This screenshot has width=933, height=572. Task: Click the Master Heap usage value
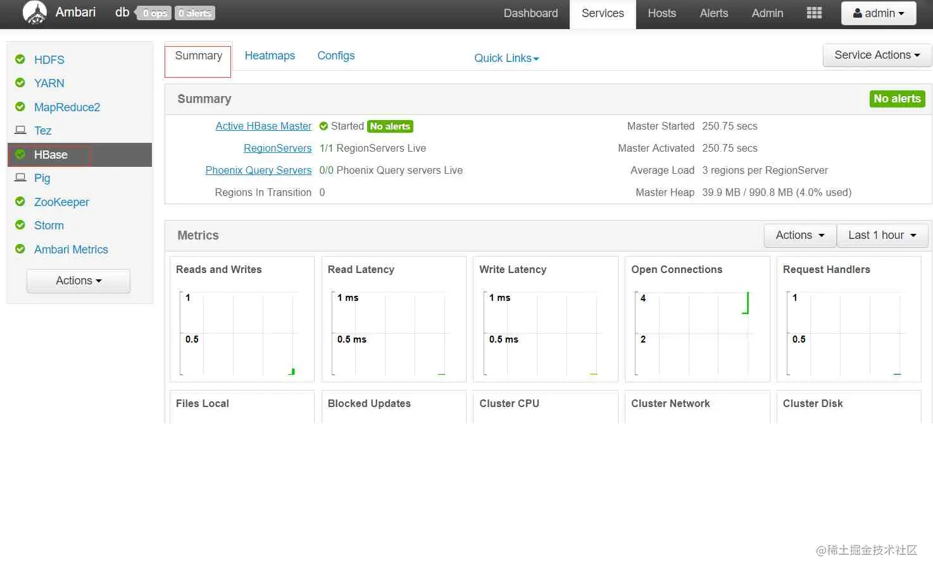tap(777, 193)
